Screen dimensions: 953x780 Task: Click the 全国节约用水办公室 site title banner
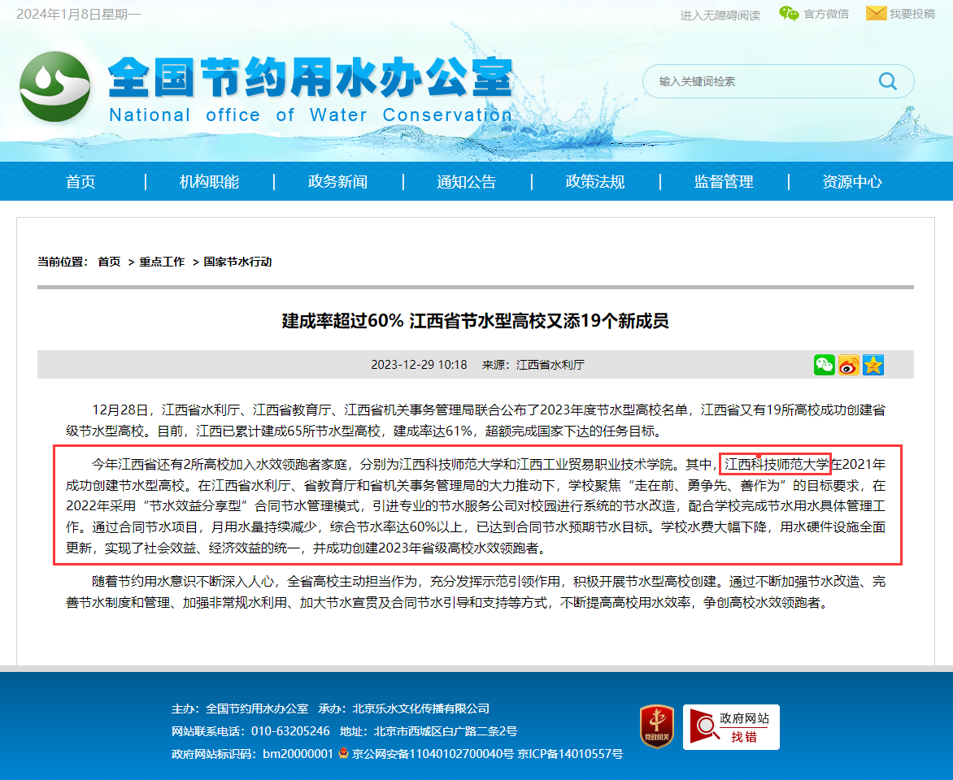pyautogui.click(x=311, y=77)
